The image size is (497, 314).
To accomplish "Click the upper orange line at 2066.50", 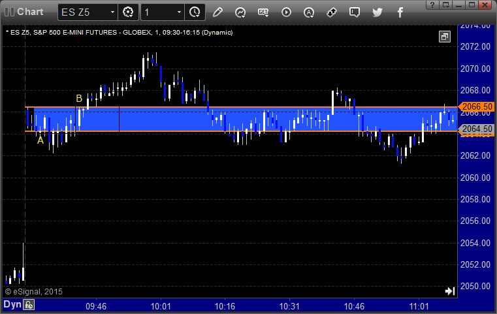I will click(x=241, y=107).
